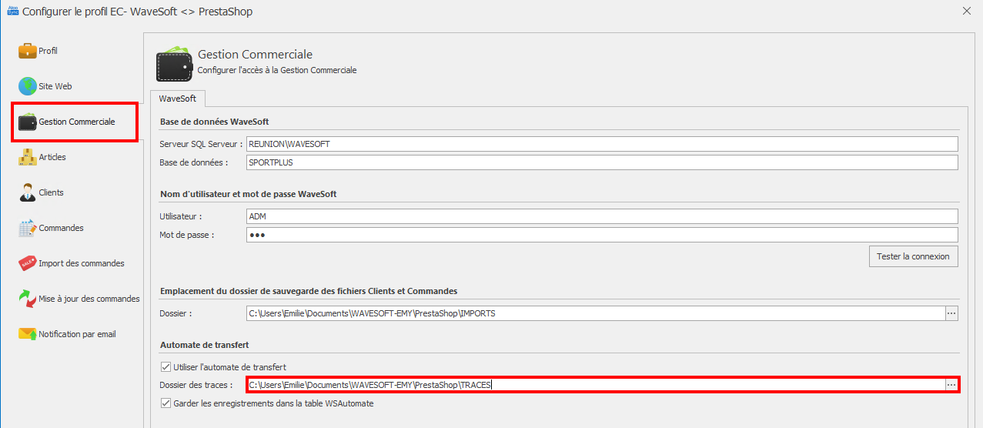
Task: Click in the Base de données field
Action: coord(602,162)
